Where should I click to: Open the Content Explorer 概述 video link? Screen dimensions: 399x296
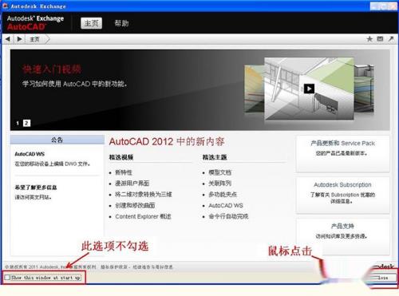pos(143,216)
